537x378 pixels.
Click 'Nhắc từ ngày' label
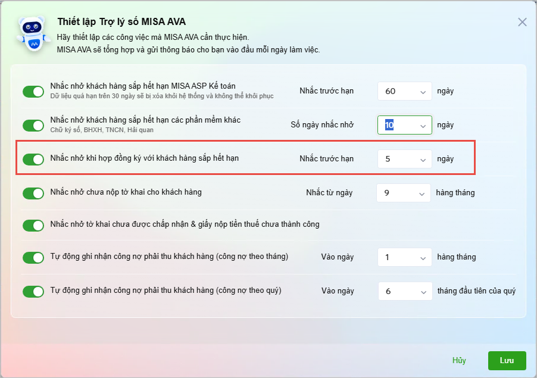tap(329, 193)
